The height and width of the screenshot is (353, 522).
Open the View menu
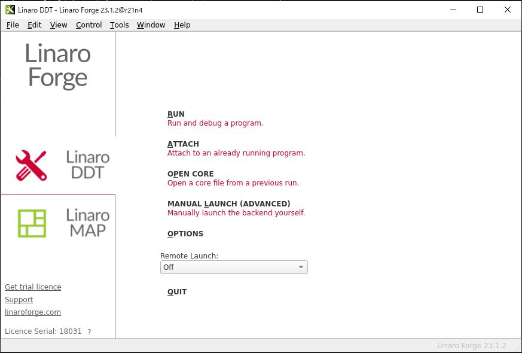click(59, 25)
